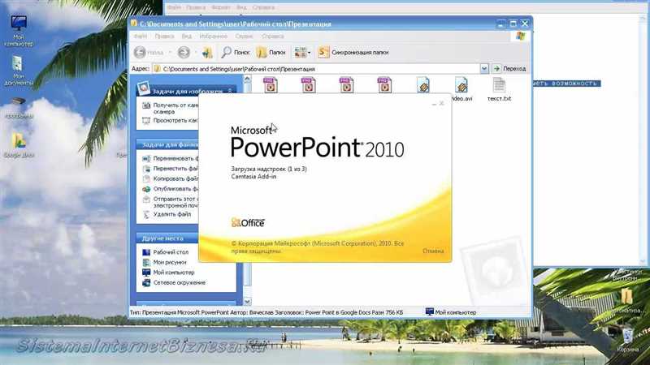This screenshot has width=650, height=365.
Task: Click task pane scrollbar down arrow
Action: 248,302
